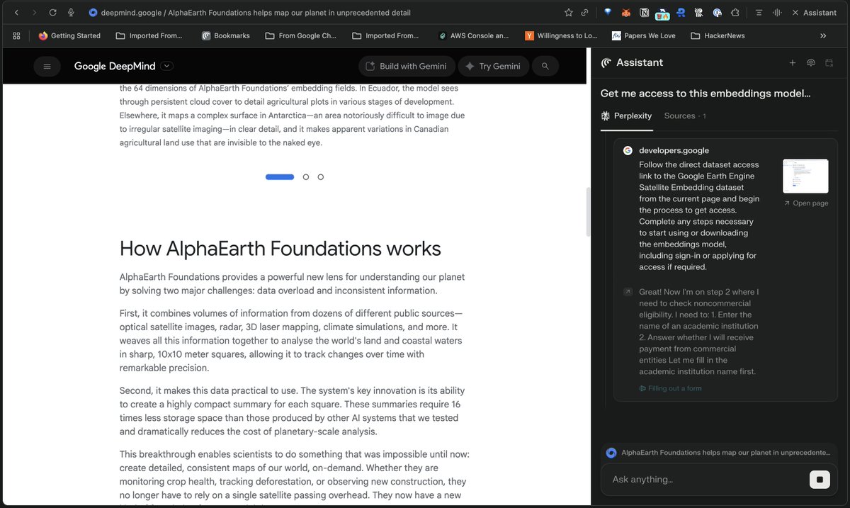Launch the Notion extension from the toolbar

(x=645, y=12)
